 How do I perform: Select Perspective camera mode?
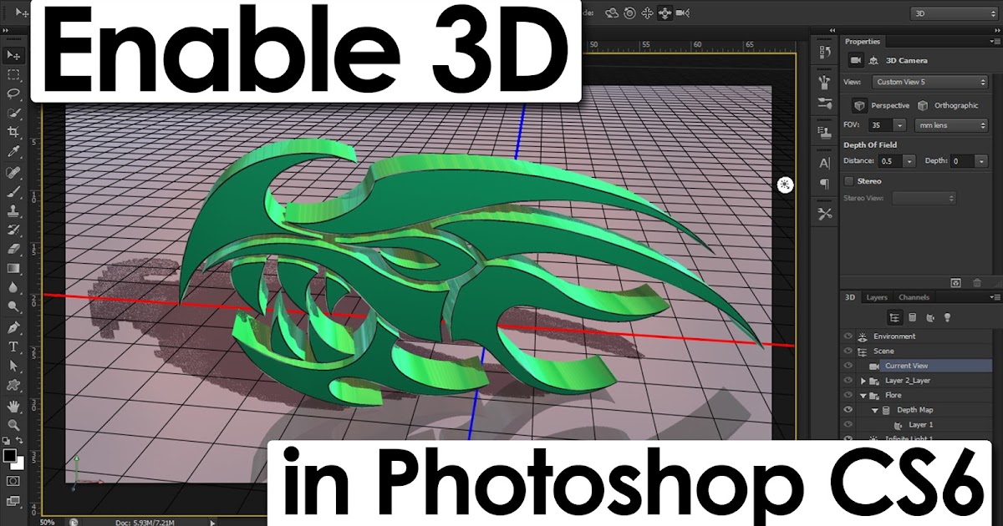click(x=859, y=105)
